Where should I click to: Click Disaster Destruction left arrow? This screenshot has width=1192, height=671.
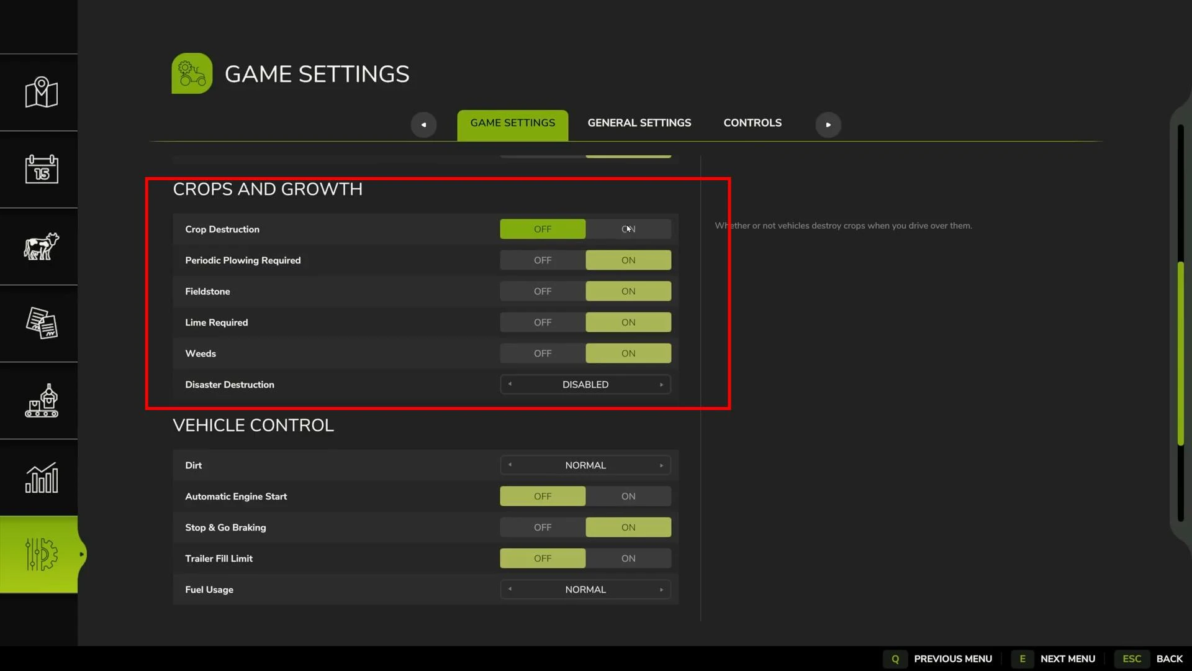point(510,384)
